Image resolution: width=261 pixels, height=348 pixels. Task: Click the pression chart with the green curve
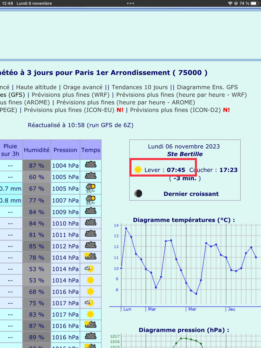pos(186,341)
